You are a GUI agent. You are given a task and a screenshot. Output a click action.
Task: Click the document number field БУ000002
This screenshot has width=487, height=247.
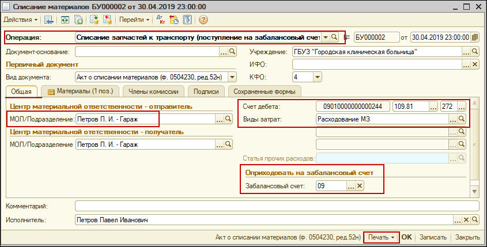pos(376,37)
